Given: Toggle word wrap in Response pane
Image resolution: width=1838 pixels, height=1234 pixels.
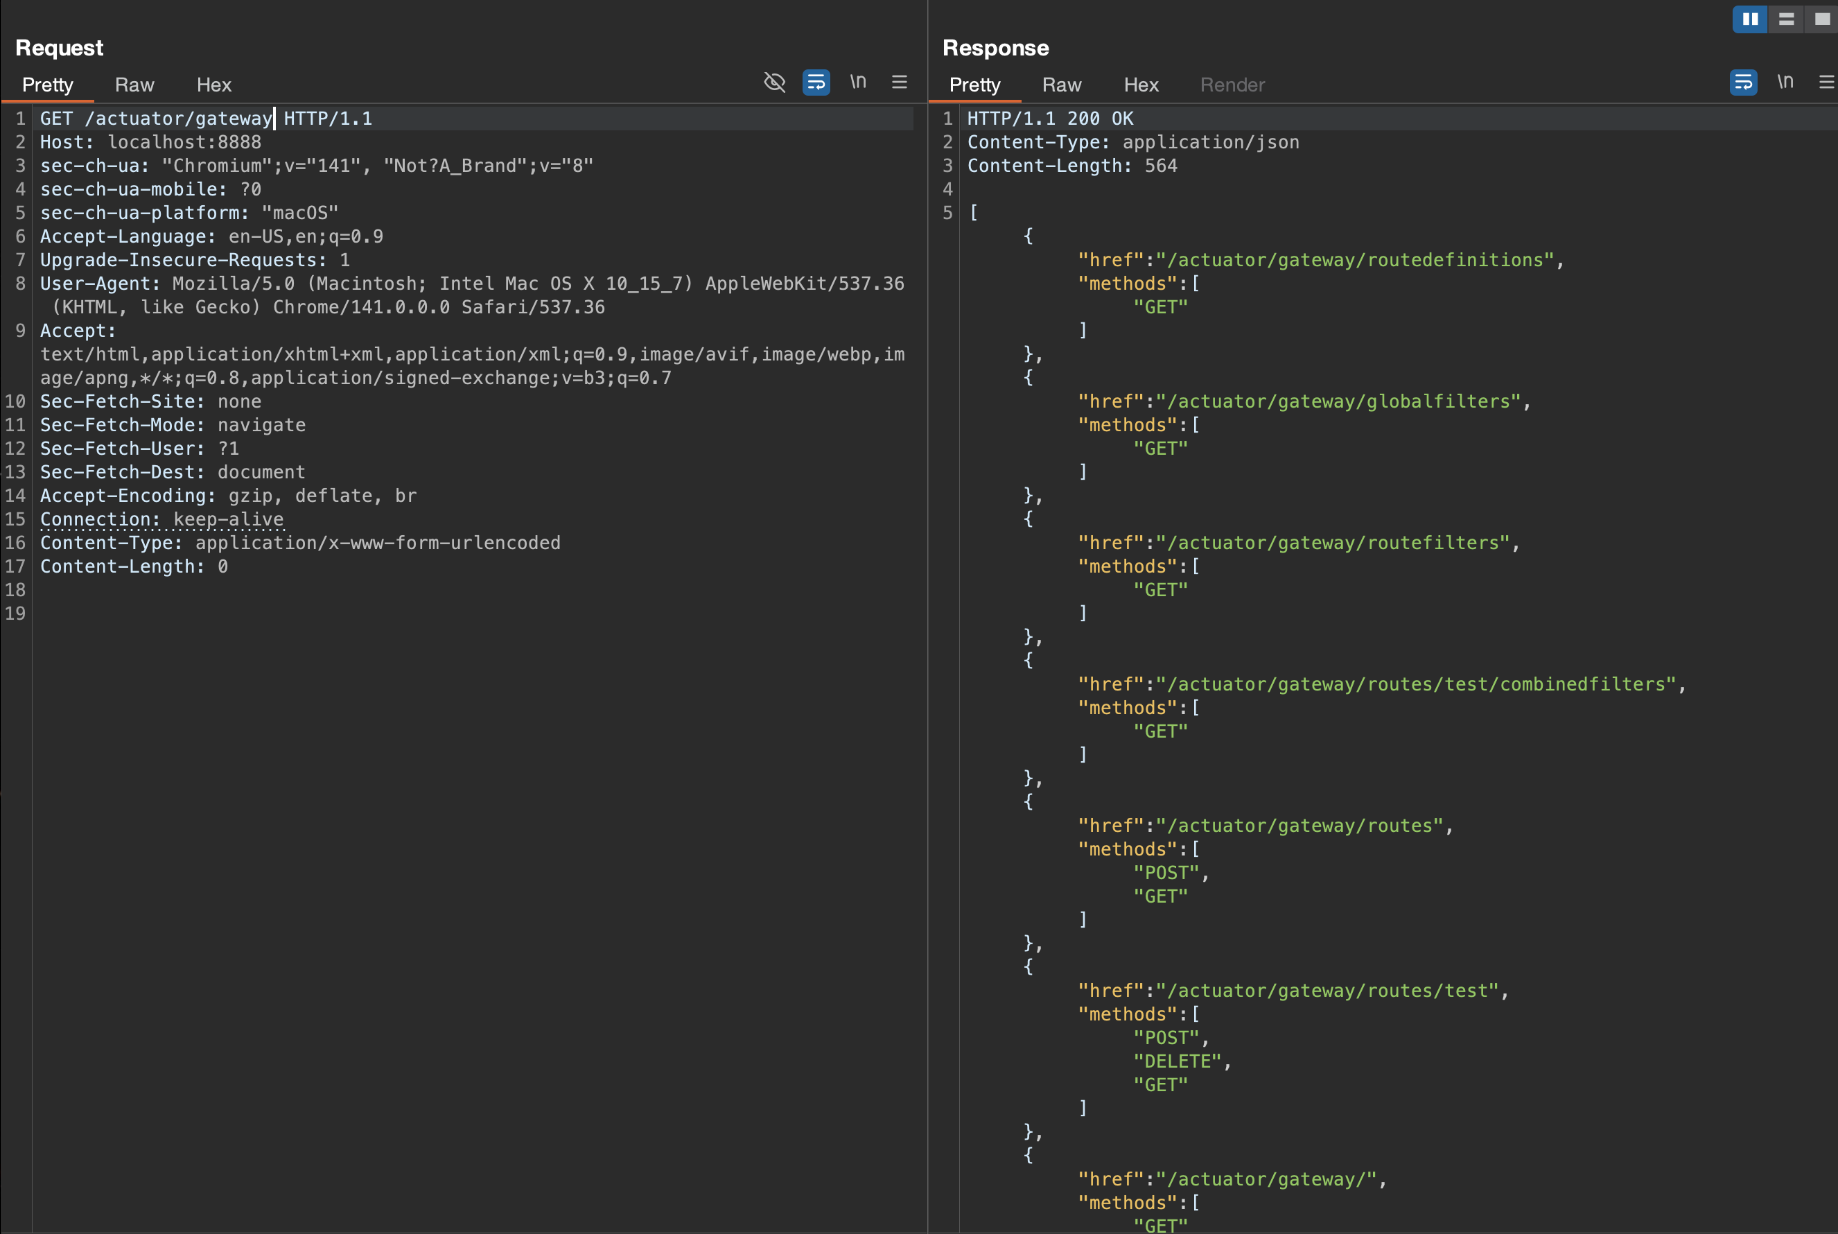Looking at the screenshot, I should pyautogui.click(x=1743, y=82).
